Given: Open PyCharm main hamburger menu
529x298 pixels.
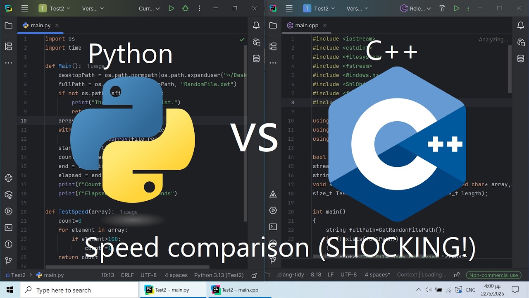Looking at the screenshot, I should [25, 8].
